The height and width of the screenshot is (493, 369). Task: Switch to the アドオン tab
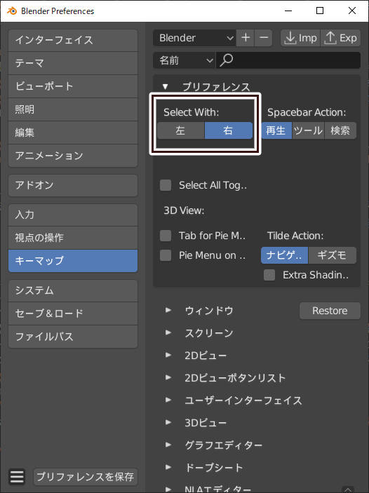[x=73, y=185]
